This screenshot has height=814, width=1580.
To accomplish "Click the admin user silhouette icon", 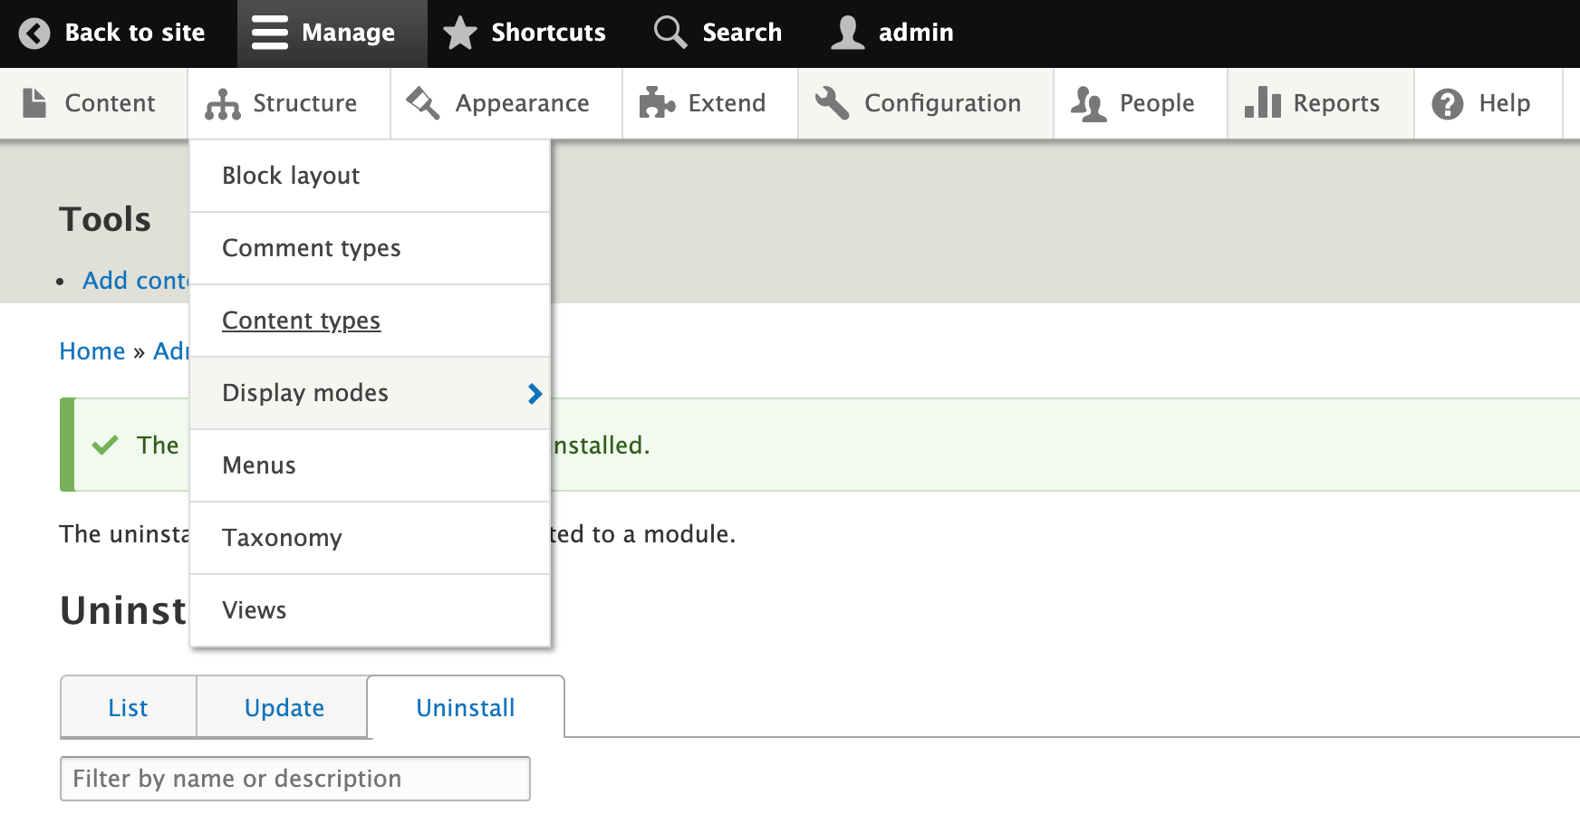I will [x=847, y=33].
